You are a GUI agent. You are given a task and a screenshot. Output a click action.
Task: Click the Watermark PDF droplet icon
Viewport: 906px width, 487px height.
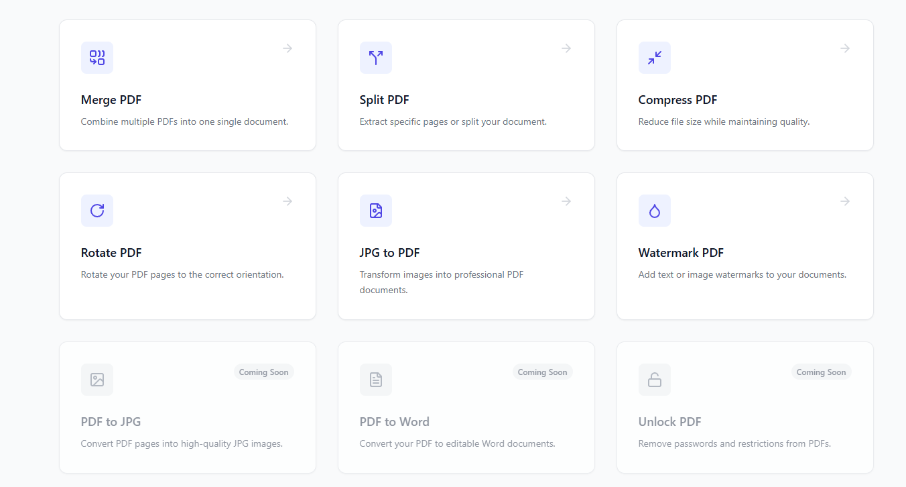pyautogui.click(x=654, y=211)
